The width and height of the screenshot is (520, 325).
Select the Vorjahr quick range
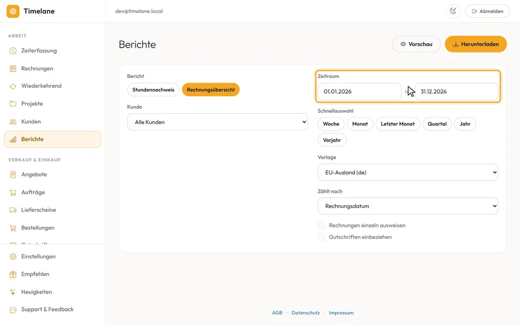tap(331, 140)
